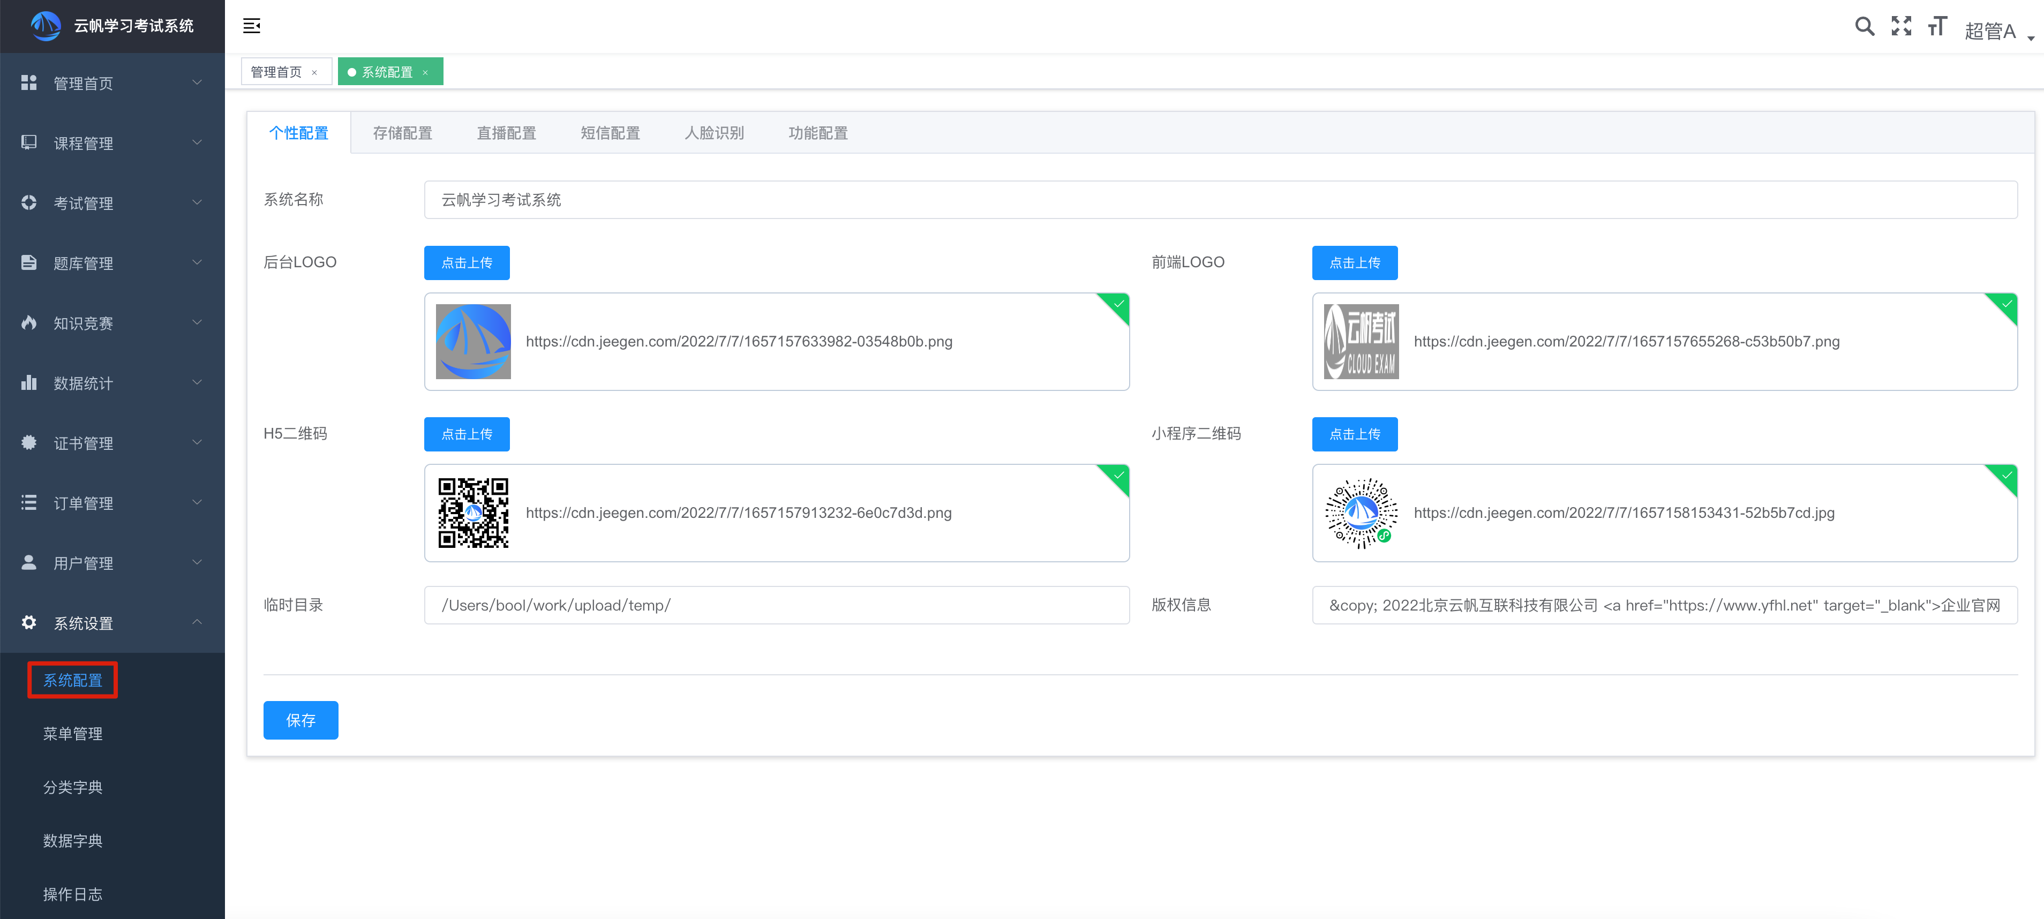Click the 管理首页 grid icon in the sidebar
The width and height of the screenshot is (2044, 919).
point(28,82)
